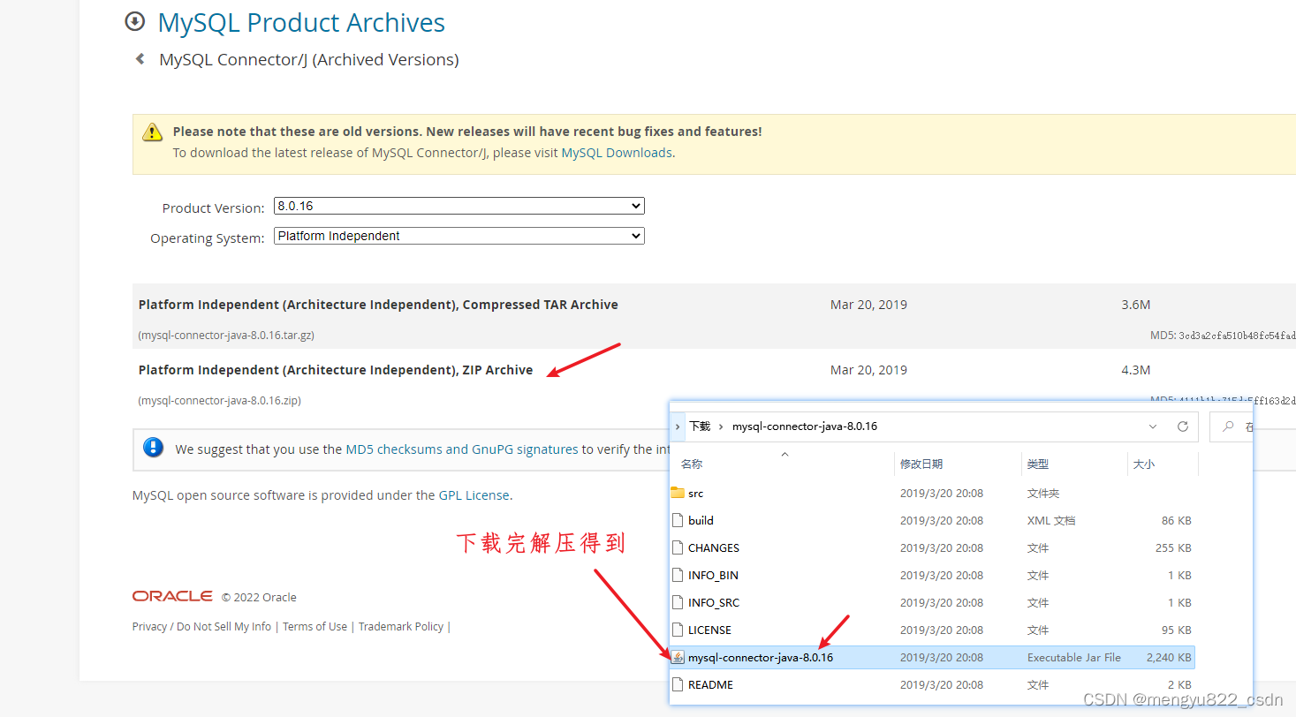Image resolution: width=1296 pixels, height=717 pixels.
Task: Open the Operating System dropdown
Action: click(459, 236)
